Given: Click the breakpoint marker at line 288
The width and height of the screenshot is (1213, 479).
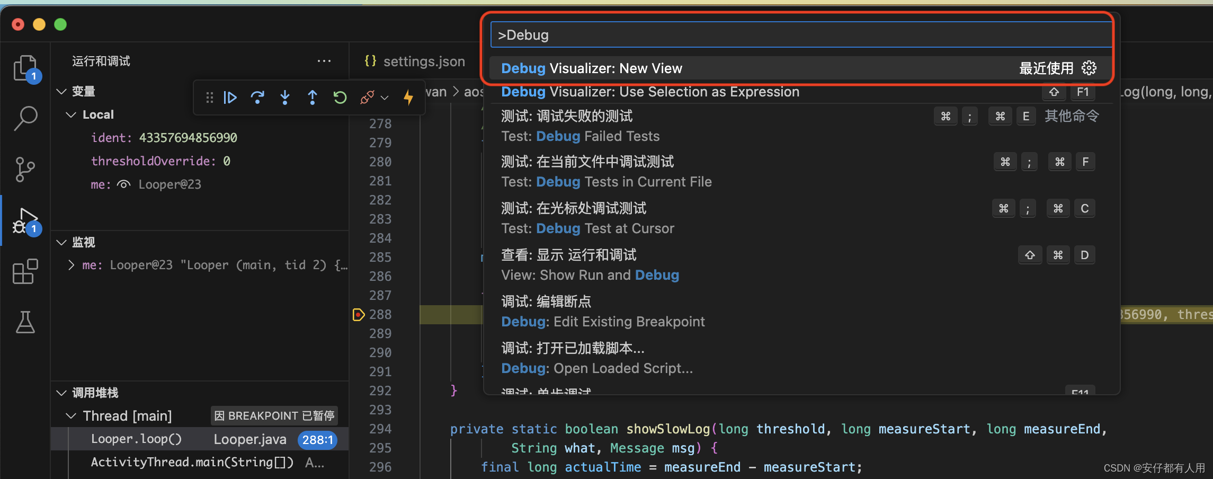Looking at the screenshot, I should coord(359,315).
